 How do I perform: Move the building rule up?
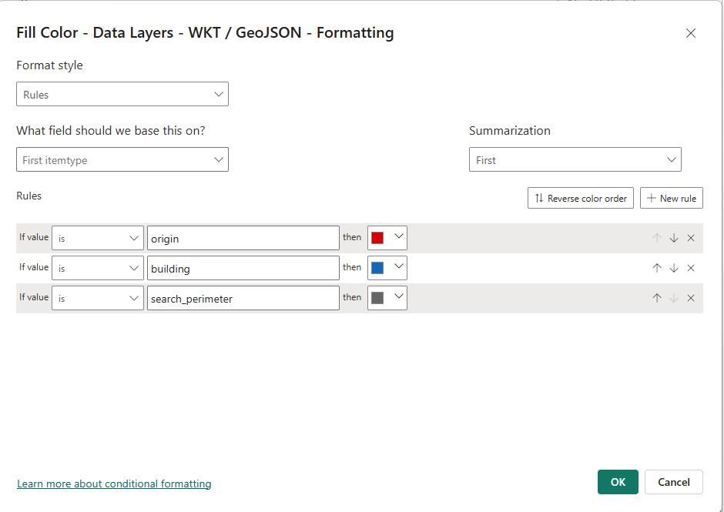pyautogui.click(x=657, y=268)
